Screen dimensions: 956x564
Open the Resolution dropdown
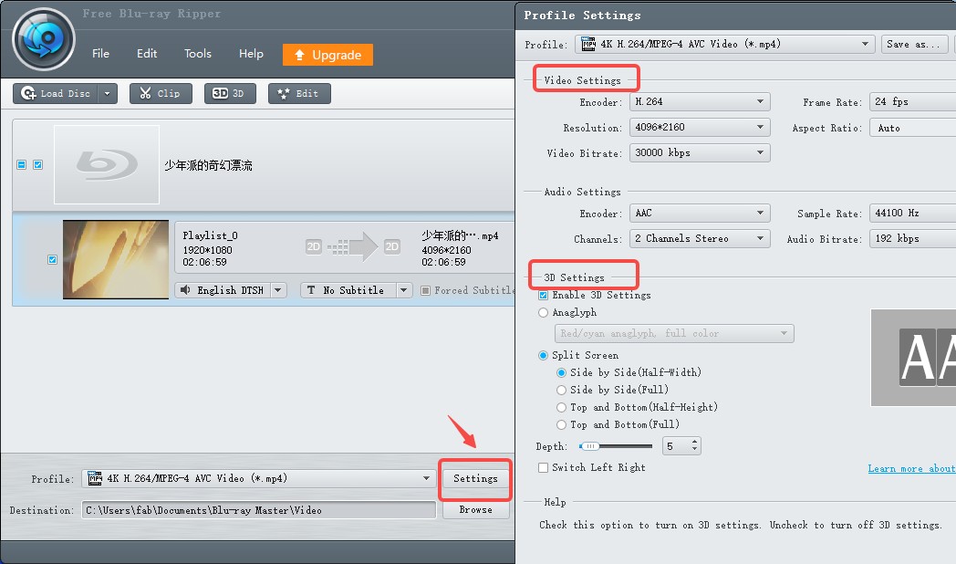pyautogui.click(x=762, y=127)
